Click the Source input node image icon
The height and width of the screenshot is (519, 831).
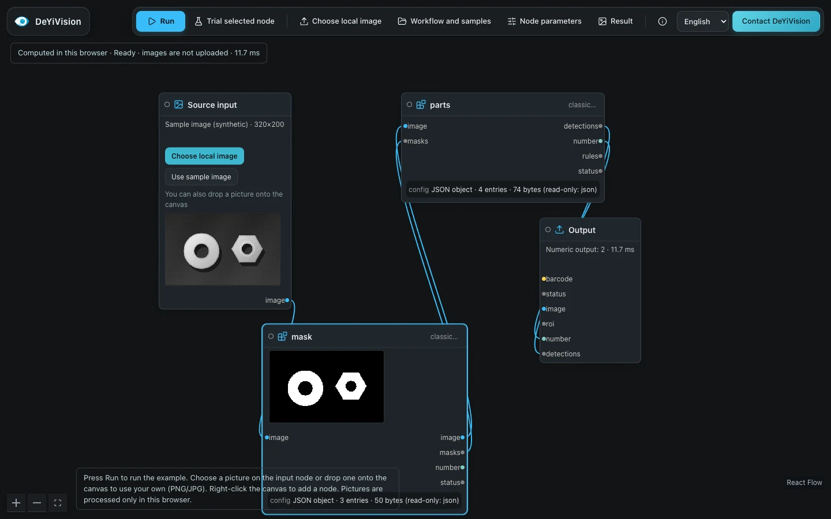pos(179,104)
